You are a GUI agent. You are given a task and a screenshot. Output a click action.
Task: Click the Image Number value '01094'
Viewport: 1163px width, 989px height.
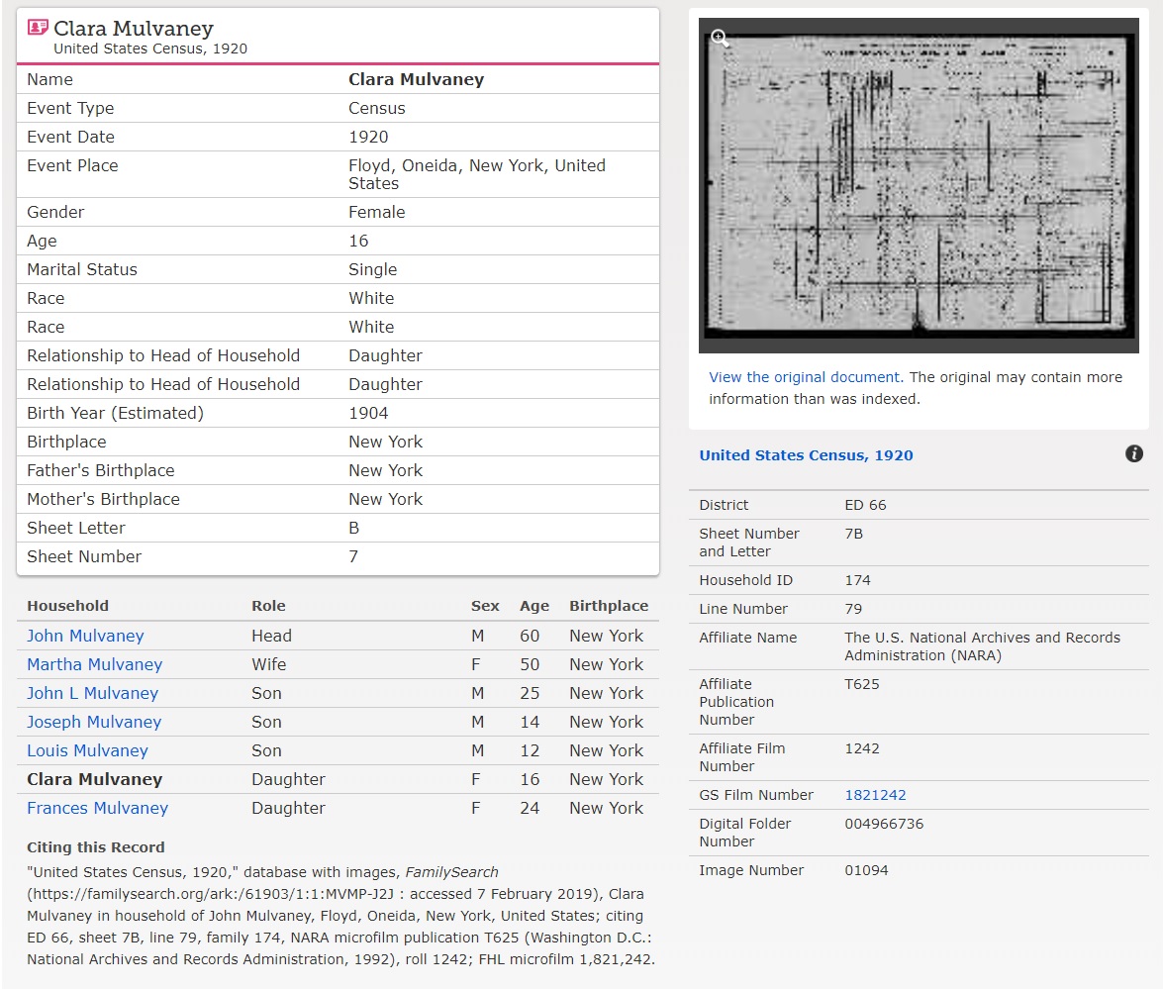866,870
